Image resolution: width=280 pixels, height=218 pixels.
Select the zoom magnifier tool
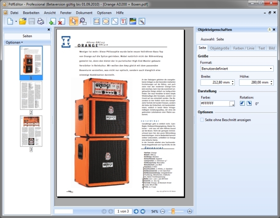click(x=83, y=21)
